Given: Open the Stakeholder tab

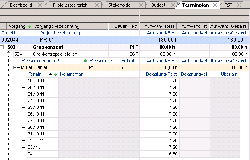Looking at the screenshot, I should [120, 5].
